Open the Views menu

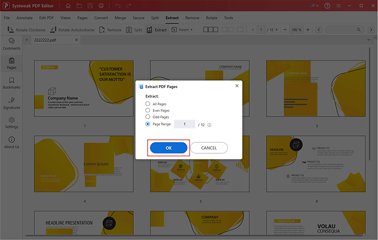[66, 17]
